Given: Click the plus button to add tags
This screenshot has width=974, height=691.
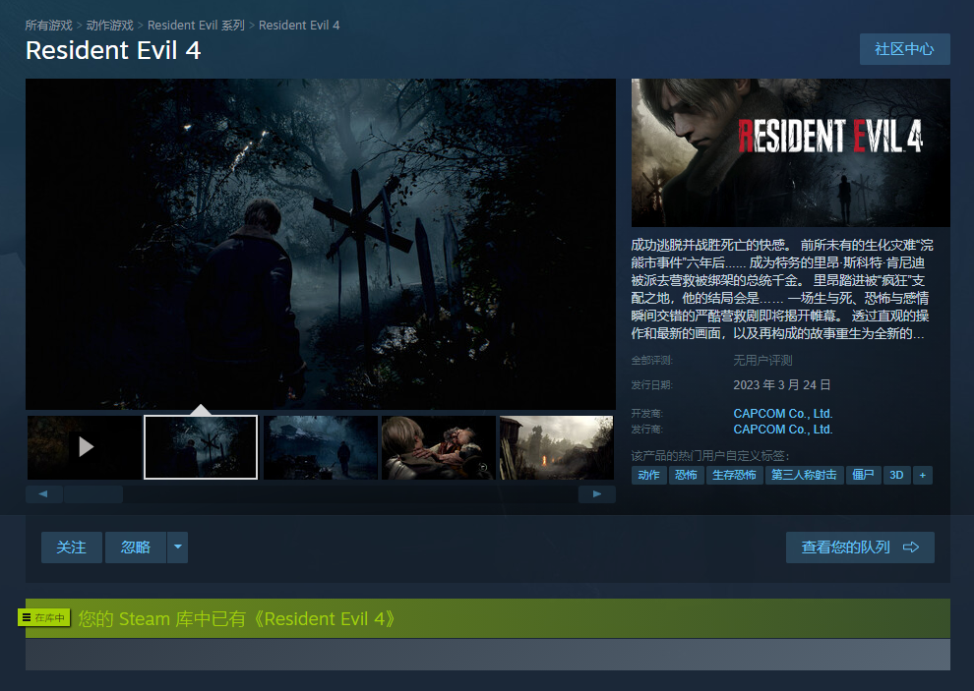Looking at the screenshot, I should (923, 475).
